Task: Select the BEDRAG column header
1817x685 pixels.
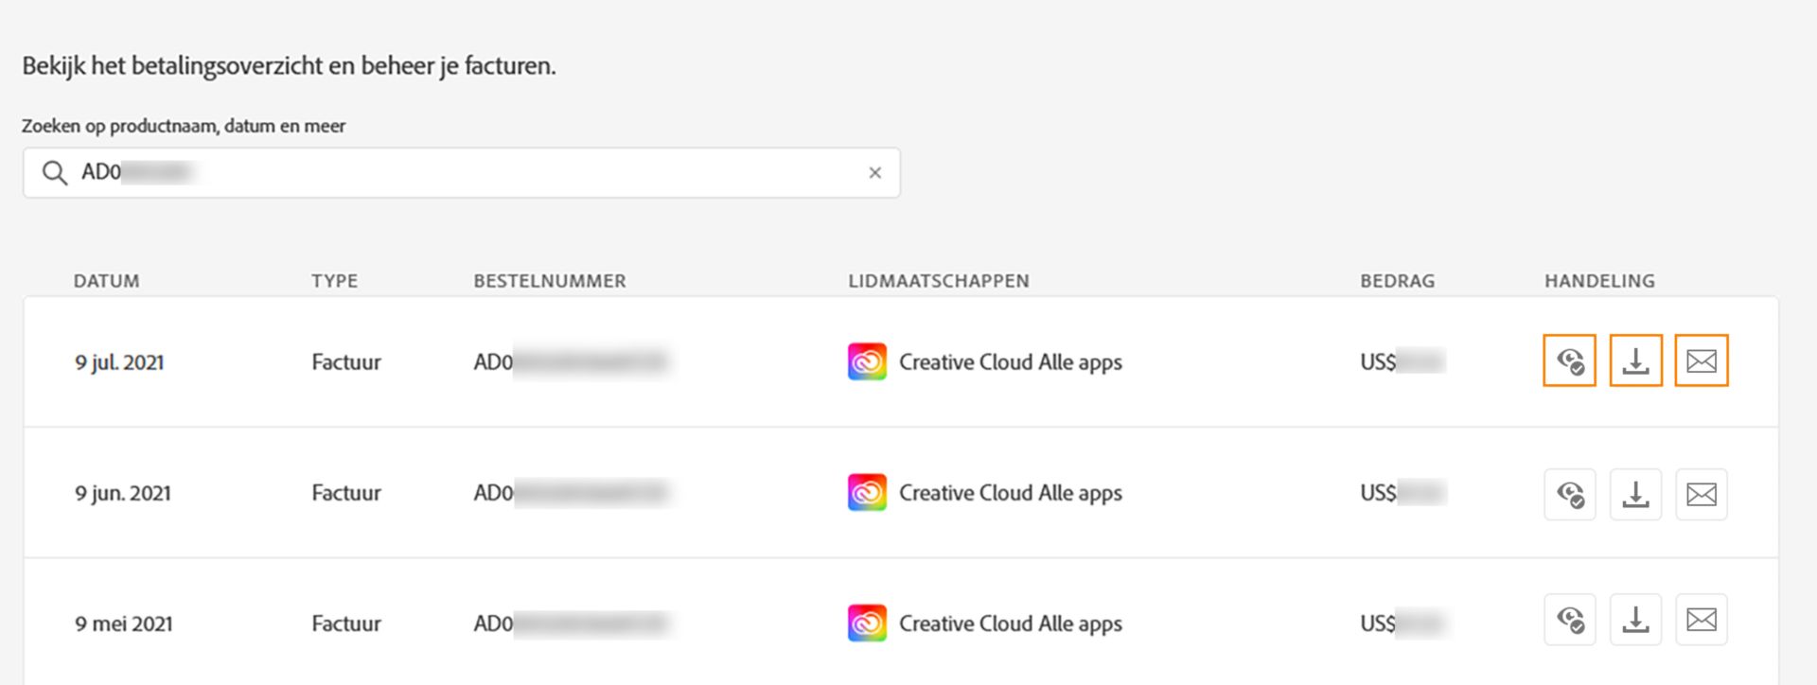Action: tap(1397, 281)
